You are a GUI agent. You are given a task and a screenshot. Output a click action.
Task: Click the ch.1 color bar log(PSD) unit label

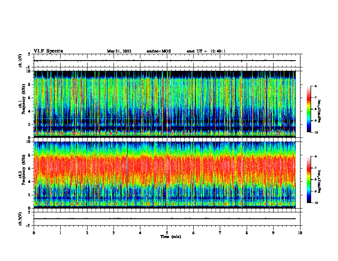pos(320,111)
